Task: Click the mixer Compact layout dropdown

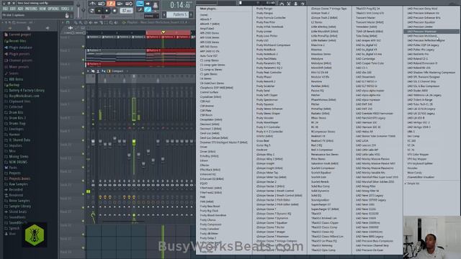Action: pos(117,71)
